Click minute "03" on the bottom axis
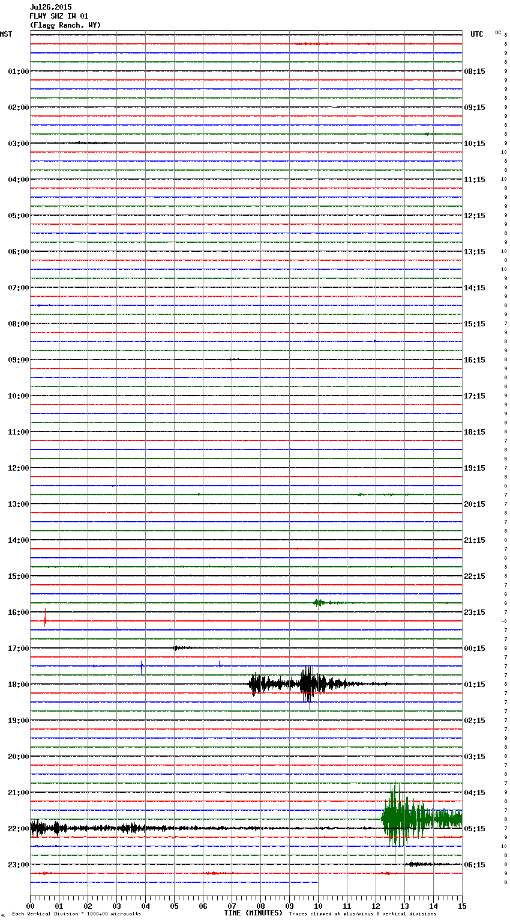This screenshot has width=510, height=922. tap(116, 906)
